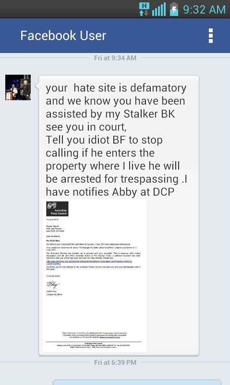The height and width of the screenshot is (385, 230).
Task: Tap the H mobile data indicator icon
Action: tap(144, 9)
